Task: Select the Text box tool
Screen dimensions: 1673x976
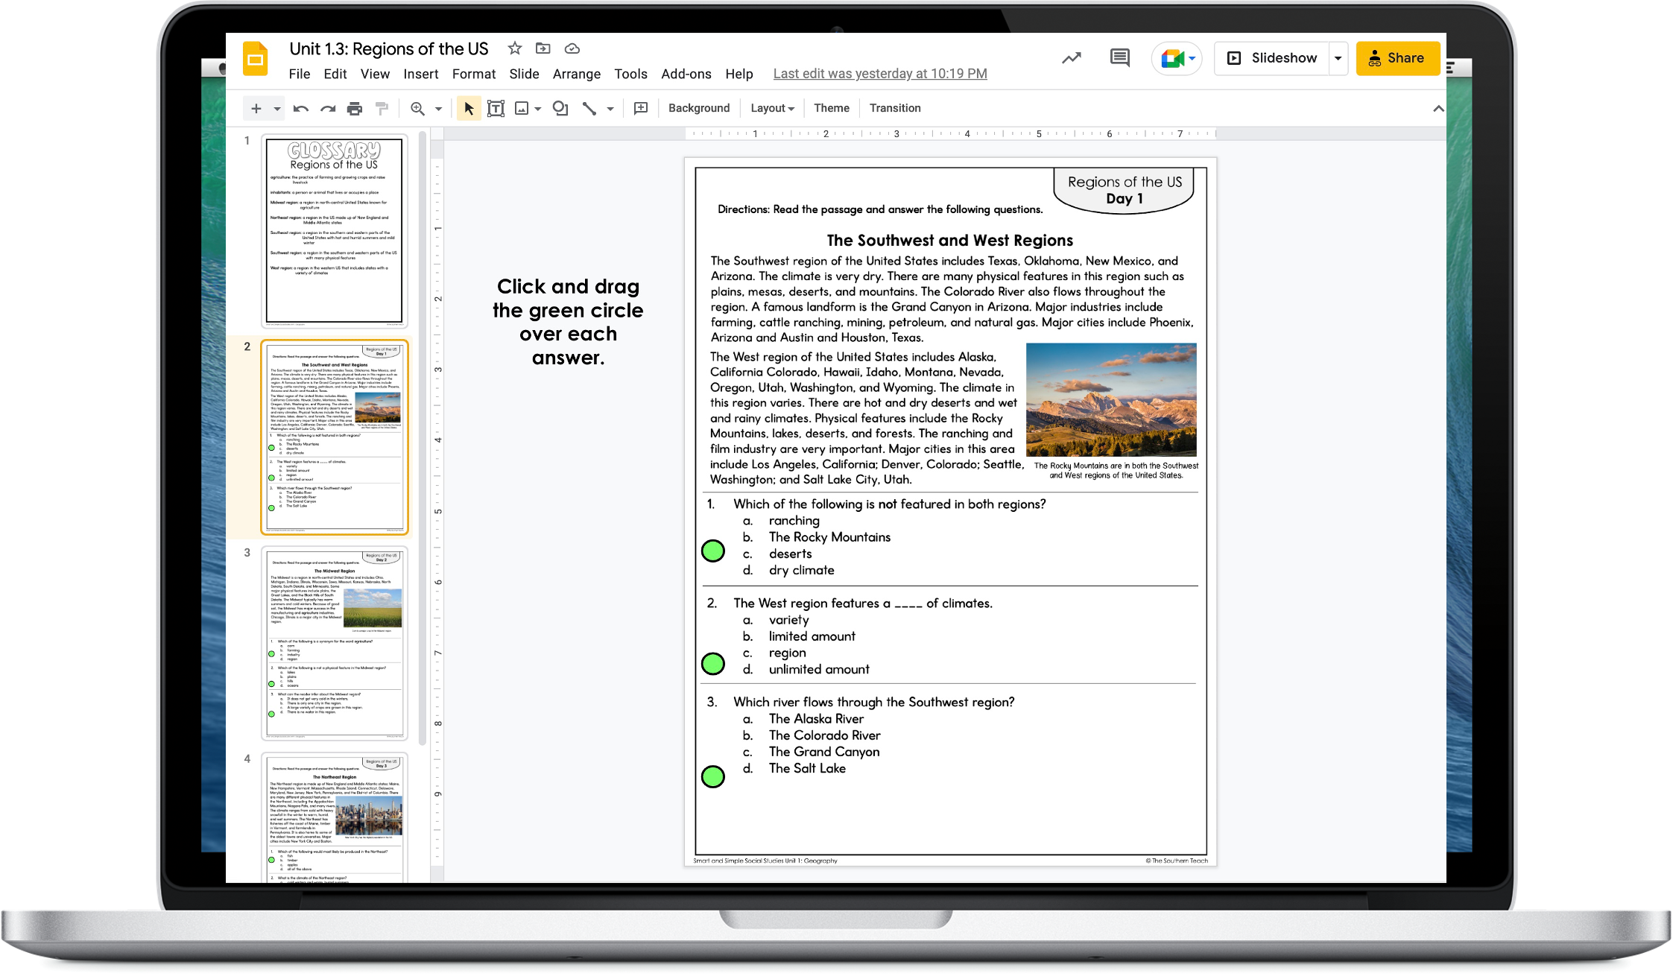Action: [496, 109]
